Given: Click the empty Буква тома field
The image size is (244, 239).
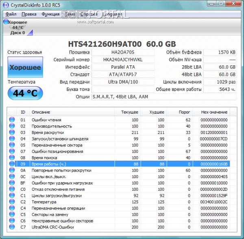Looking at the screenshot, I should tap(123, 89).
